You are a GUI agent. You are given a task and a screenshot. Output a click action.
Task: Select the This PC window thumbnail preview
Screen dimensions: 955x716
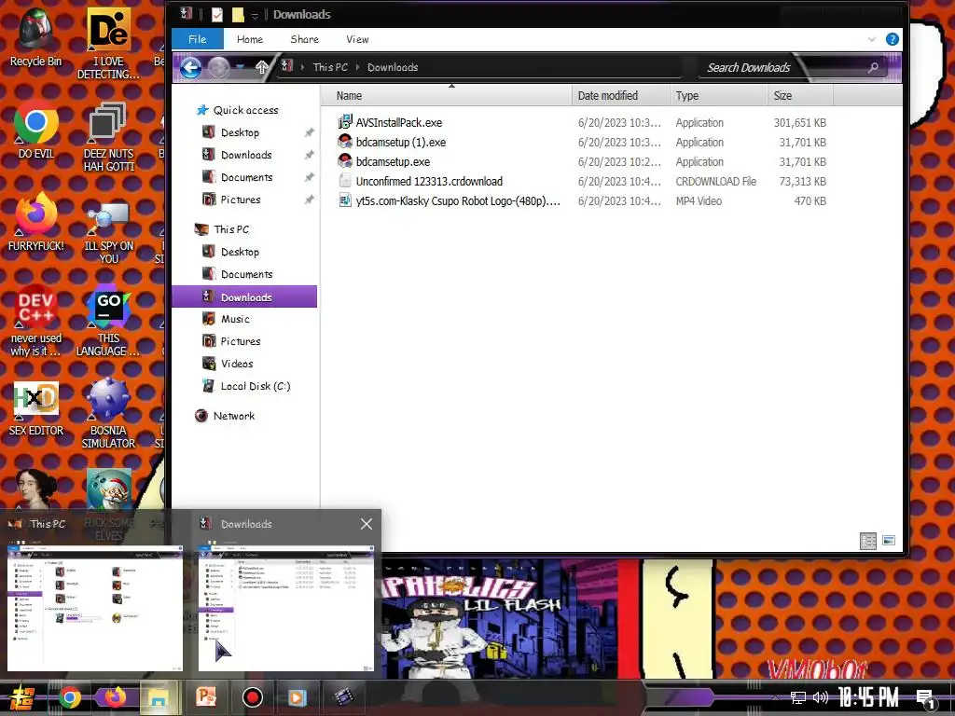(95, 608)
